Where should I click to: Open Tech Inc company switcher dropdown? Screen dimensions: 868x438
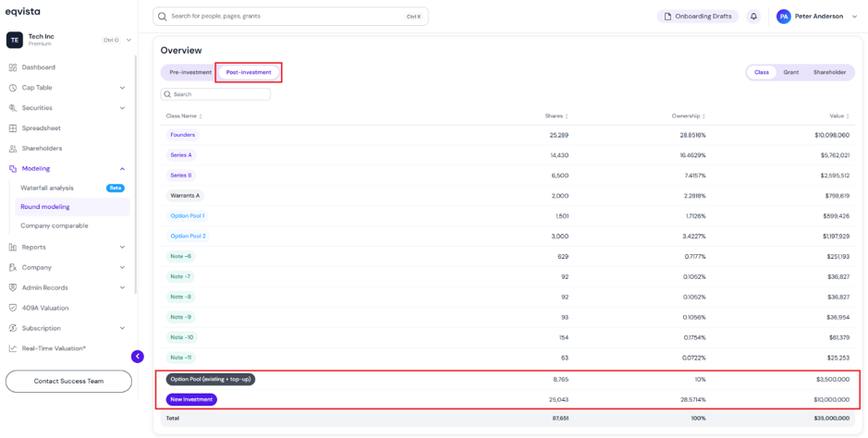tap(129, 40)
